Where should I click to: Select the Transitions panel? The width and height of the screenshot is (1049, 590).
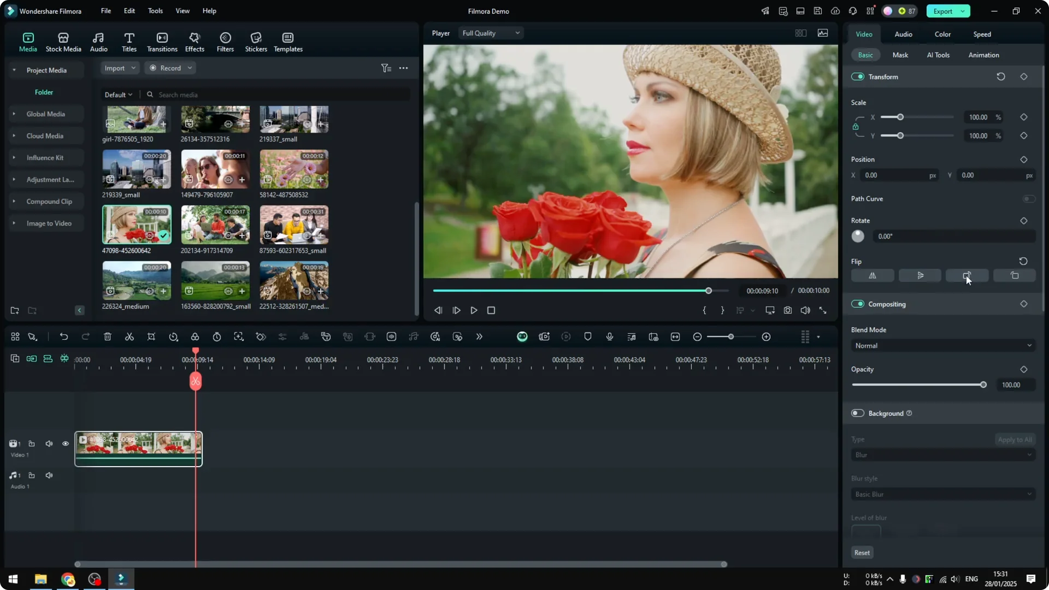click(x=162, y=41)
